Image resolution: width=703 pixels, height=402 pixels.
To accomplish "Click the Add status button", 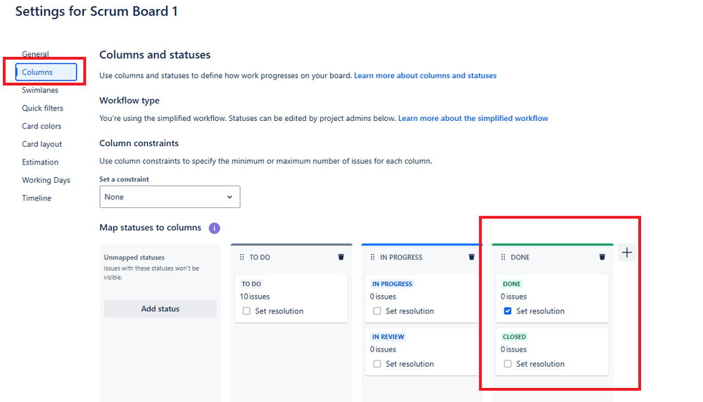I will 160,309.
